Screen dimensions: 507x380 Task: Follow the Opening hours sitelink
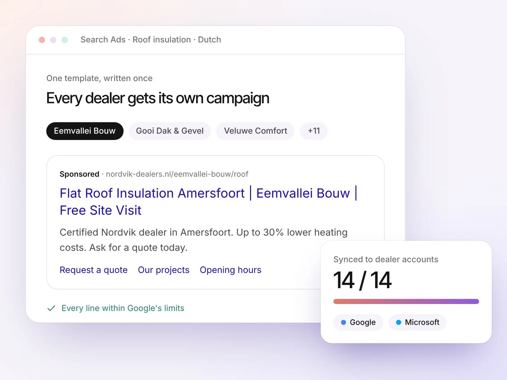(231, 270)
